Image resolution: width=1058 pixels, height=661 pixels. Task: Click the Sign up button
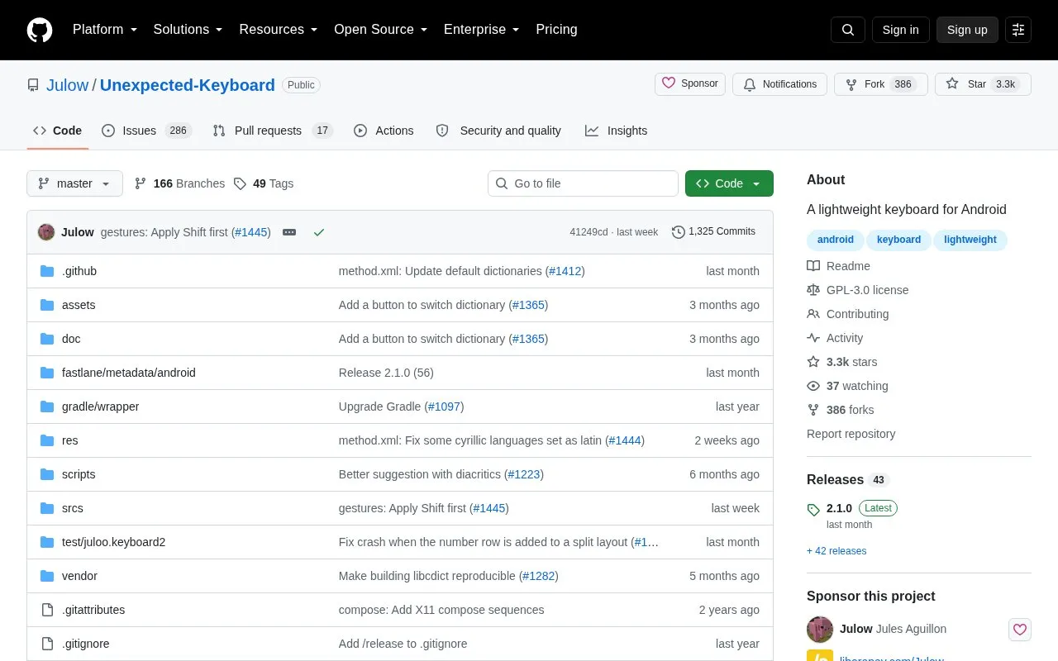(967, 30)
